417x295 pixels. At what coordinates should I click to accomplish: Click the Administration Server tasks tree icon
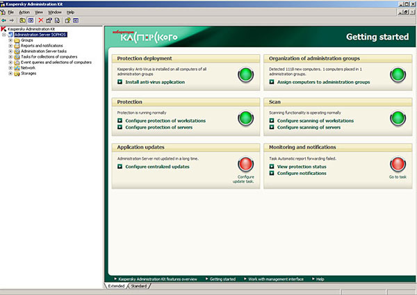point(17,51)
